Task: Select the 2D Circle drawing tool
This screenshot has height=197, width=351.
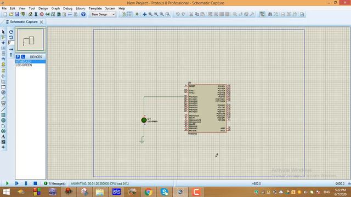Action: [x=3, y=120]
